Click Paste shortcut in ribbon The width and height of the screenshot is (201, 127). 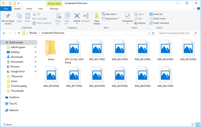coord(42,23)
